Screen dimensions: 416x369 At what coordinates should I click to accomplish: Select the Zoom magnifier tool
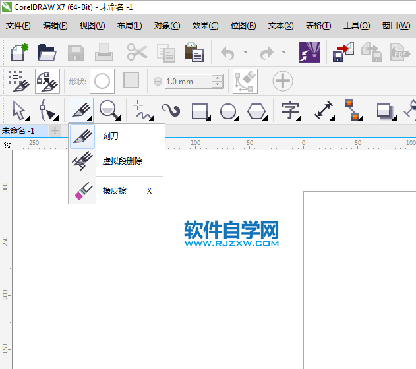tap(109, 110)
